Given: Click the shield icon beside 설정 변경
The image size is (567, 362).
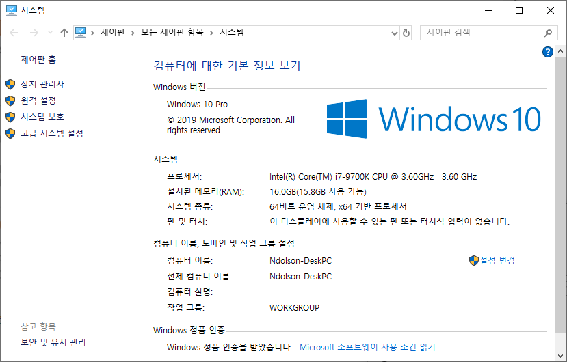Looking at the screenshot, I should (474, 260).
